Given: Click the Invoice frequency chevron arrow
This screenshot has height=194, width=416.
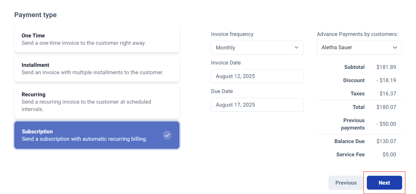Looking at the screenshot, I should (x=296, y=48).
